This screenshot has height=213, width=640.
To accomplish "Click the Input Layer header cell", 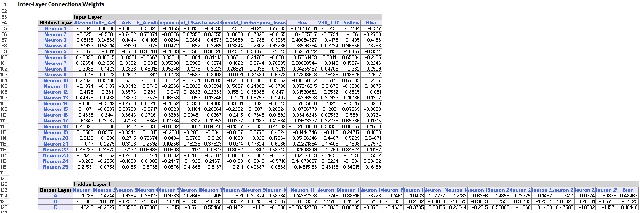I will (x=88, y=17).
